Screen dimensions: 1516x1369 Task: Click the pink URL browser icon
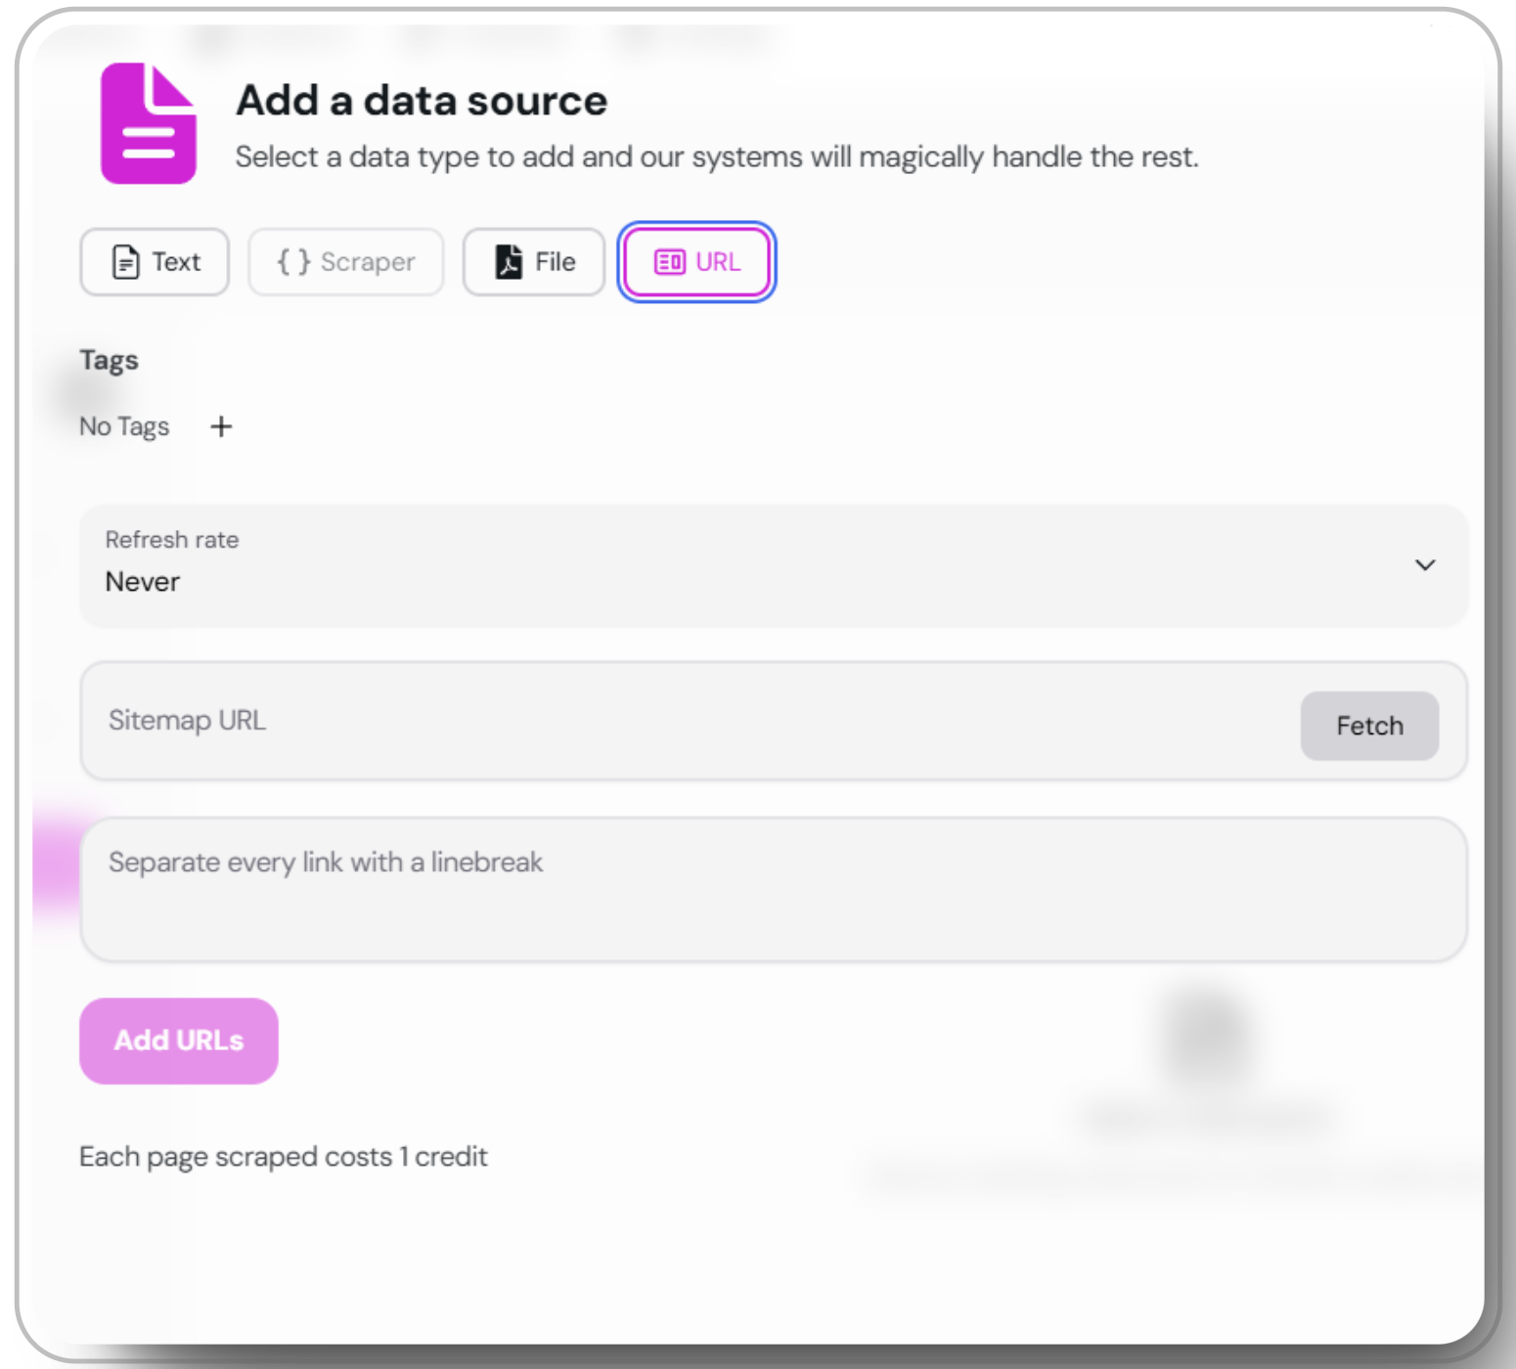[x=670, y=262]
